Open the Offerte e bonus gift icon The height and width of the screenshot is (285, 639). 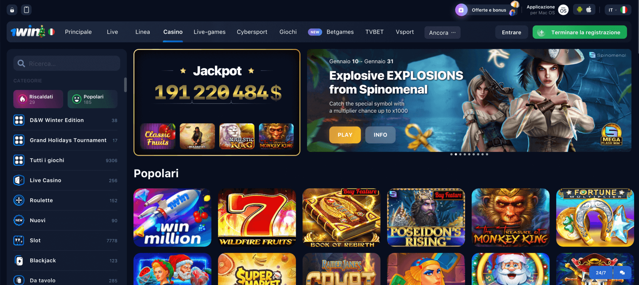(x=461, y=10)
